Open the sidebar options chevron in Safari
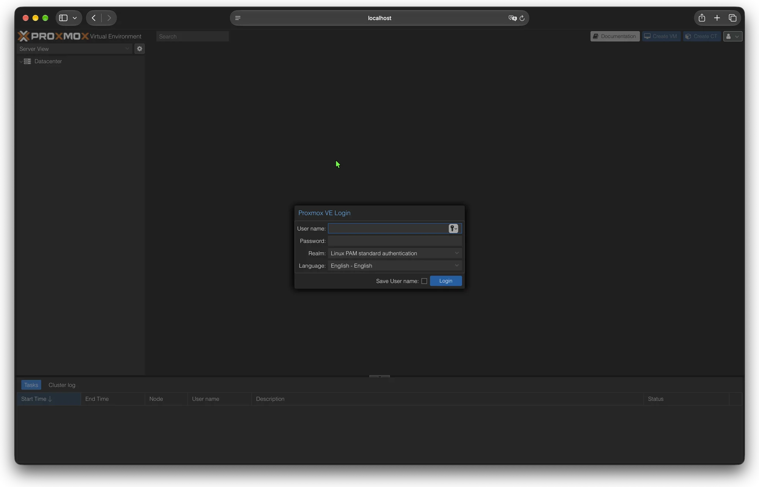The width and height of the screenshot is (759, 487). pyautogui.click(x=75, y=18)
